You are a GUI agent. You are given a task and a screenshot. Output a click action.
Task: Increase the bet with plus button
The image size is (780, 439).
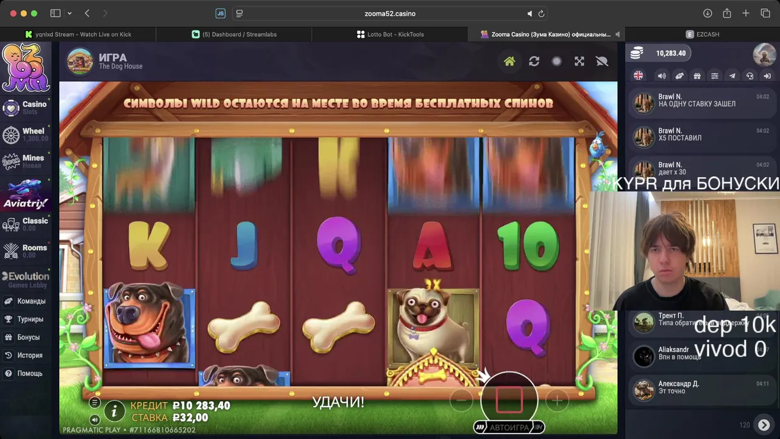556,401
